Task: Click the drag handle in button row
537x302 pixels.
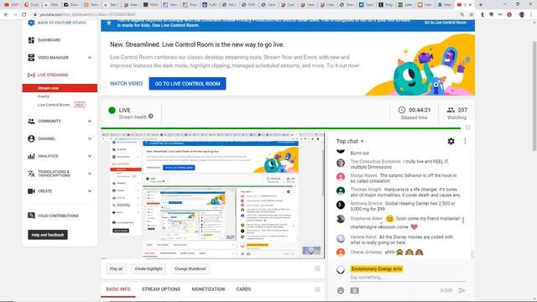Action: pos(317,268)
